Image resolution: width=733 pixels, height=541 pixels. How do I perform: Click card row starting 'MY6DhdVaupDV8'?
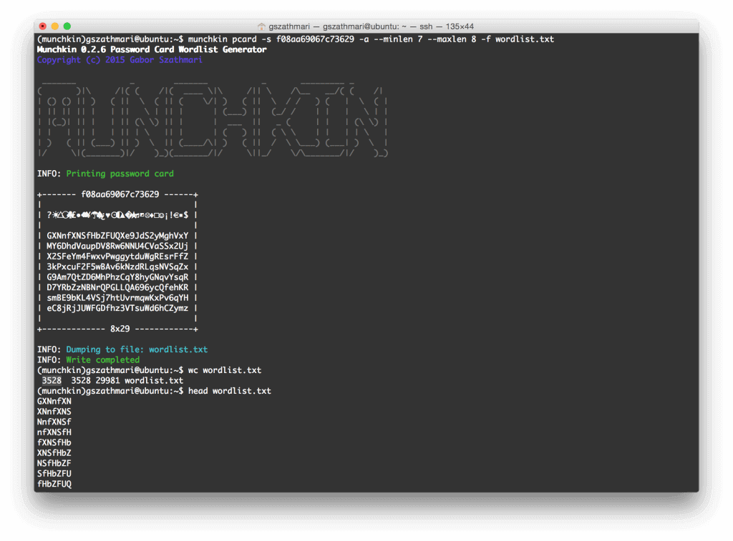point(117,246)
